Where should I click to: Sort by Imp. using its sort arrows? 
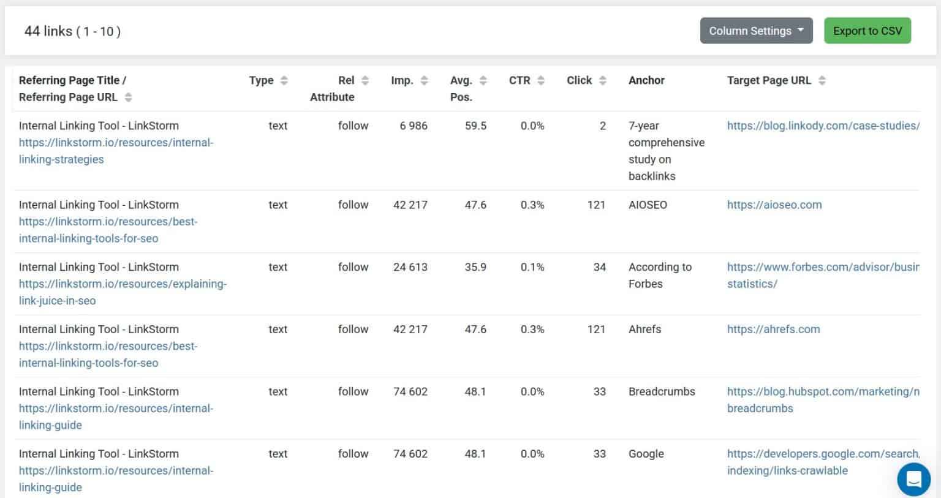[x=425, y=80]
